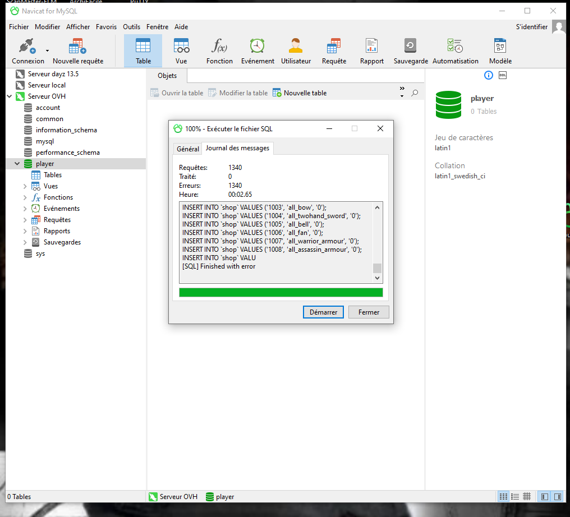
Task: Open the Fichier menu
Action: pyautogui.click(x=19, y=27)
